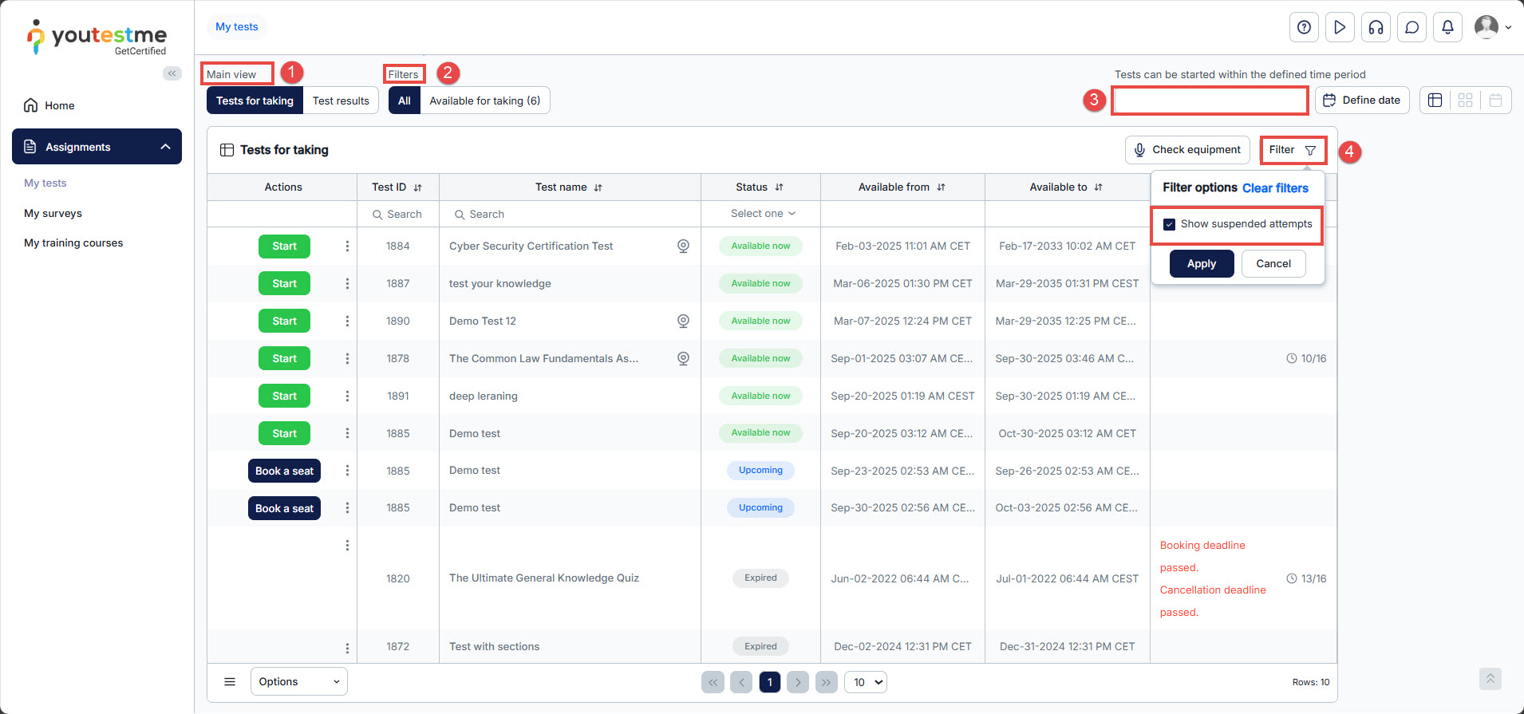Open the Options dropdown
Viewport: 1524px width, 714px height.
(298, 681)
